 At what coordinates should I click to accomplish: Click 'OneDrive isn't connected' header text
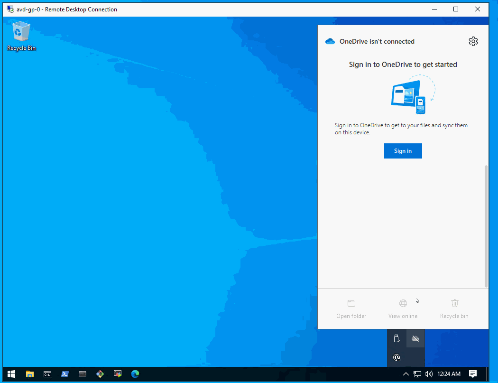click(x=377, y=41)
